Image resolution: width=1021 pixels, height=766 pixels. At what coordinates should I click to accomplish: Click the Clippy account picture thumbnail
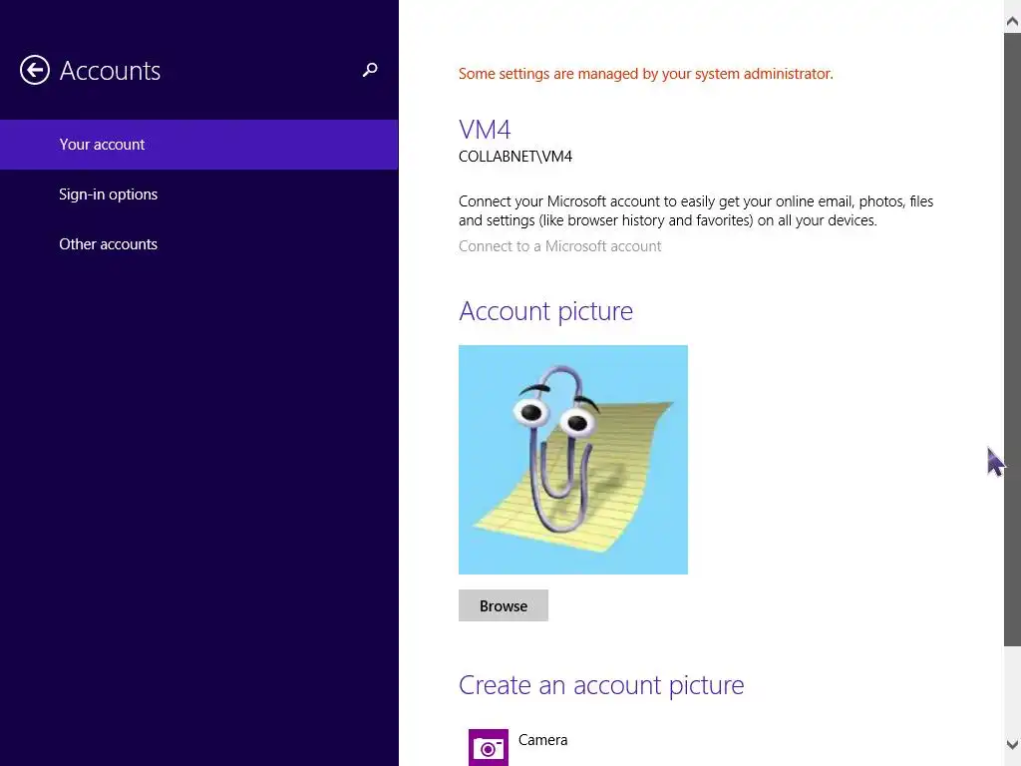pos(573,459)
